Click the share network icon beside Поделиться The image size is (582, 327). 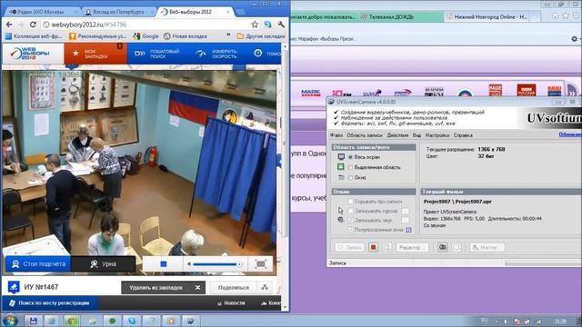265,287
